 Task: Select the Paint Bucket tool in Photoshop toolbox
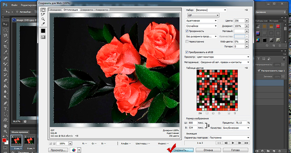[x=5, y=86]
